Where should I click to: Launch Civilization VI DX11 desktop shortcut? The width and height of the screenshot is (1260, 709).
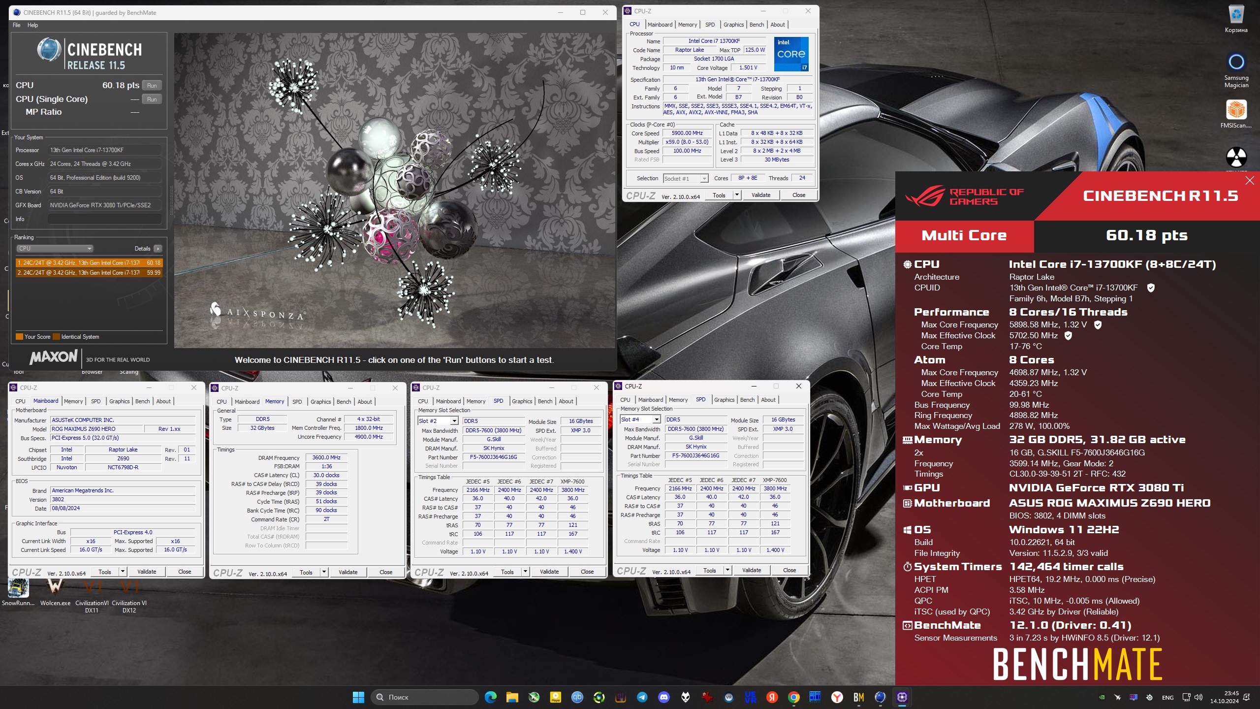pos(92,596)
